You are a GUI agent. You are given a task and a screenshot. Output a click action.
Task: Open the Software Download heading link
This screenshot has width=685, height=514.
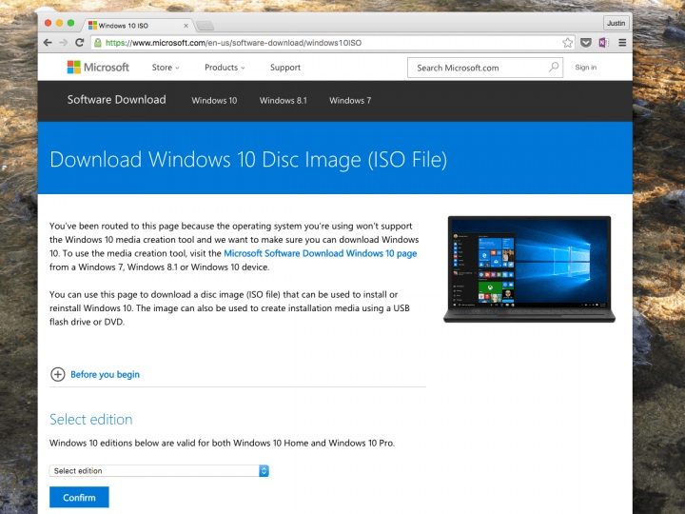point(117,100)
